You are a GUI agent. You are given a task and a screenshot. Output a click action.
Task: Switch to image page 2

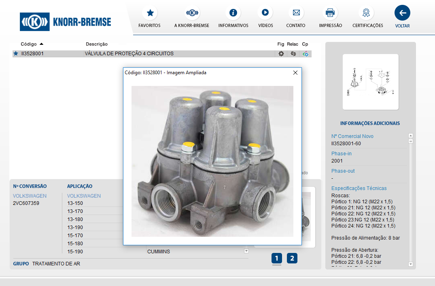(292, 258)
